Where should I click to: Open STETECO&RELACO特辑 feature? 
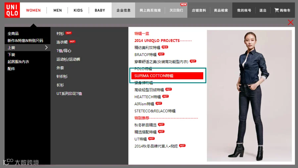155,111
